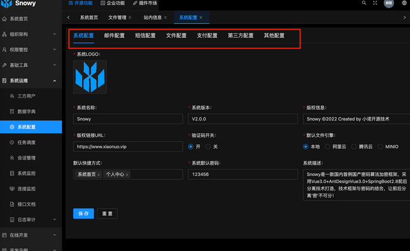The image size is (410, 251).
Task: Select 阿里云 file engine radio
Action: point(327,146)
